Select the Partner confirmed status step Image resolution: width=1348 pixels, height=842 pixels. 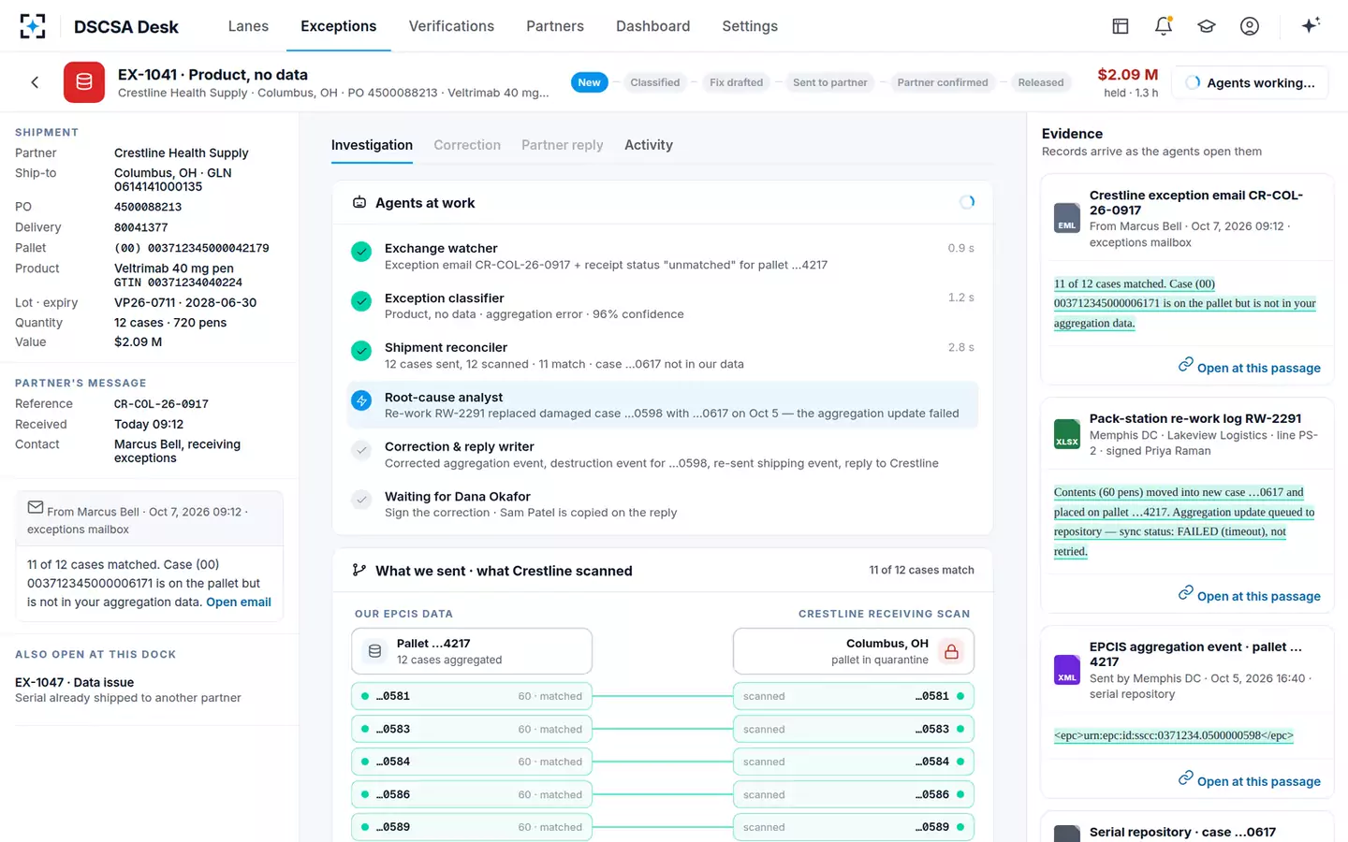[x=943, y=82]
